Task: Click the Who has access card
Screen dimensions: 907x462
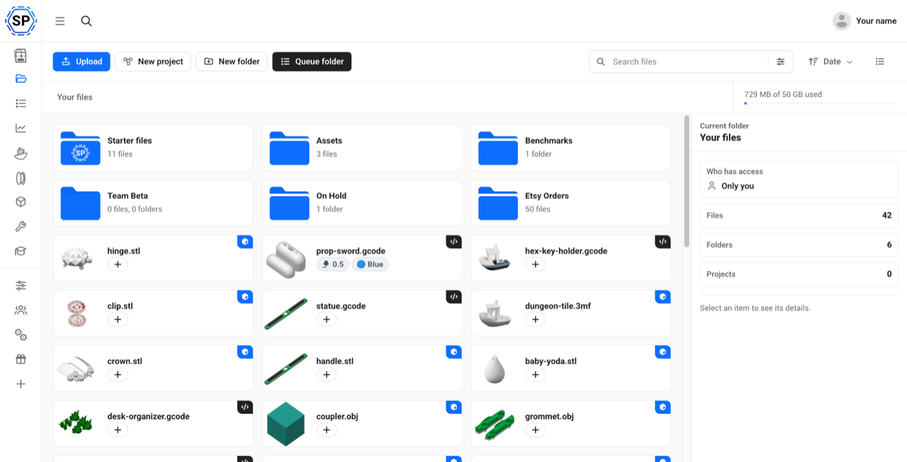Action: 799,179
